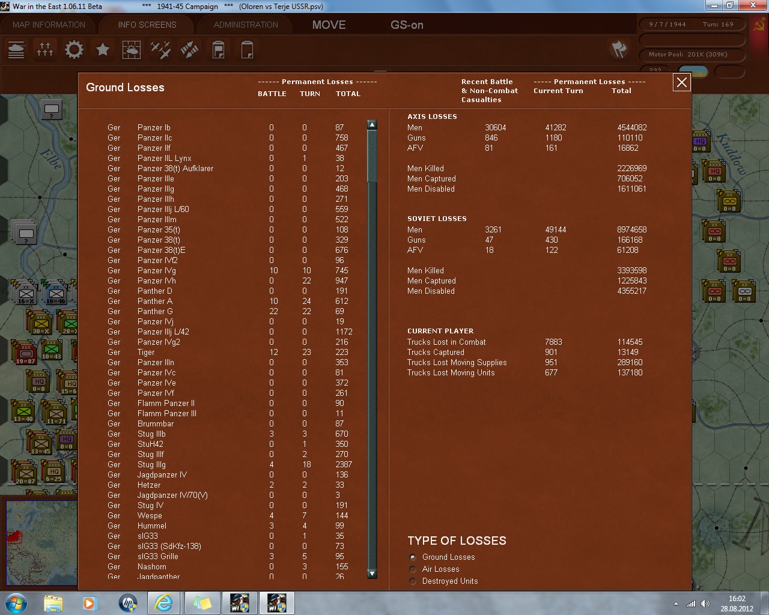
Task: Click the star toolbar icon
Action: point(103,50)
